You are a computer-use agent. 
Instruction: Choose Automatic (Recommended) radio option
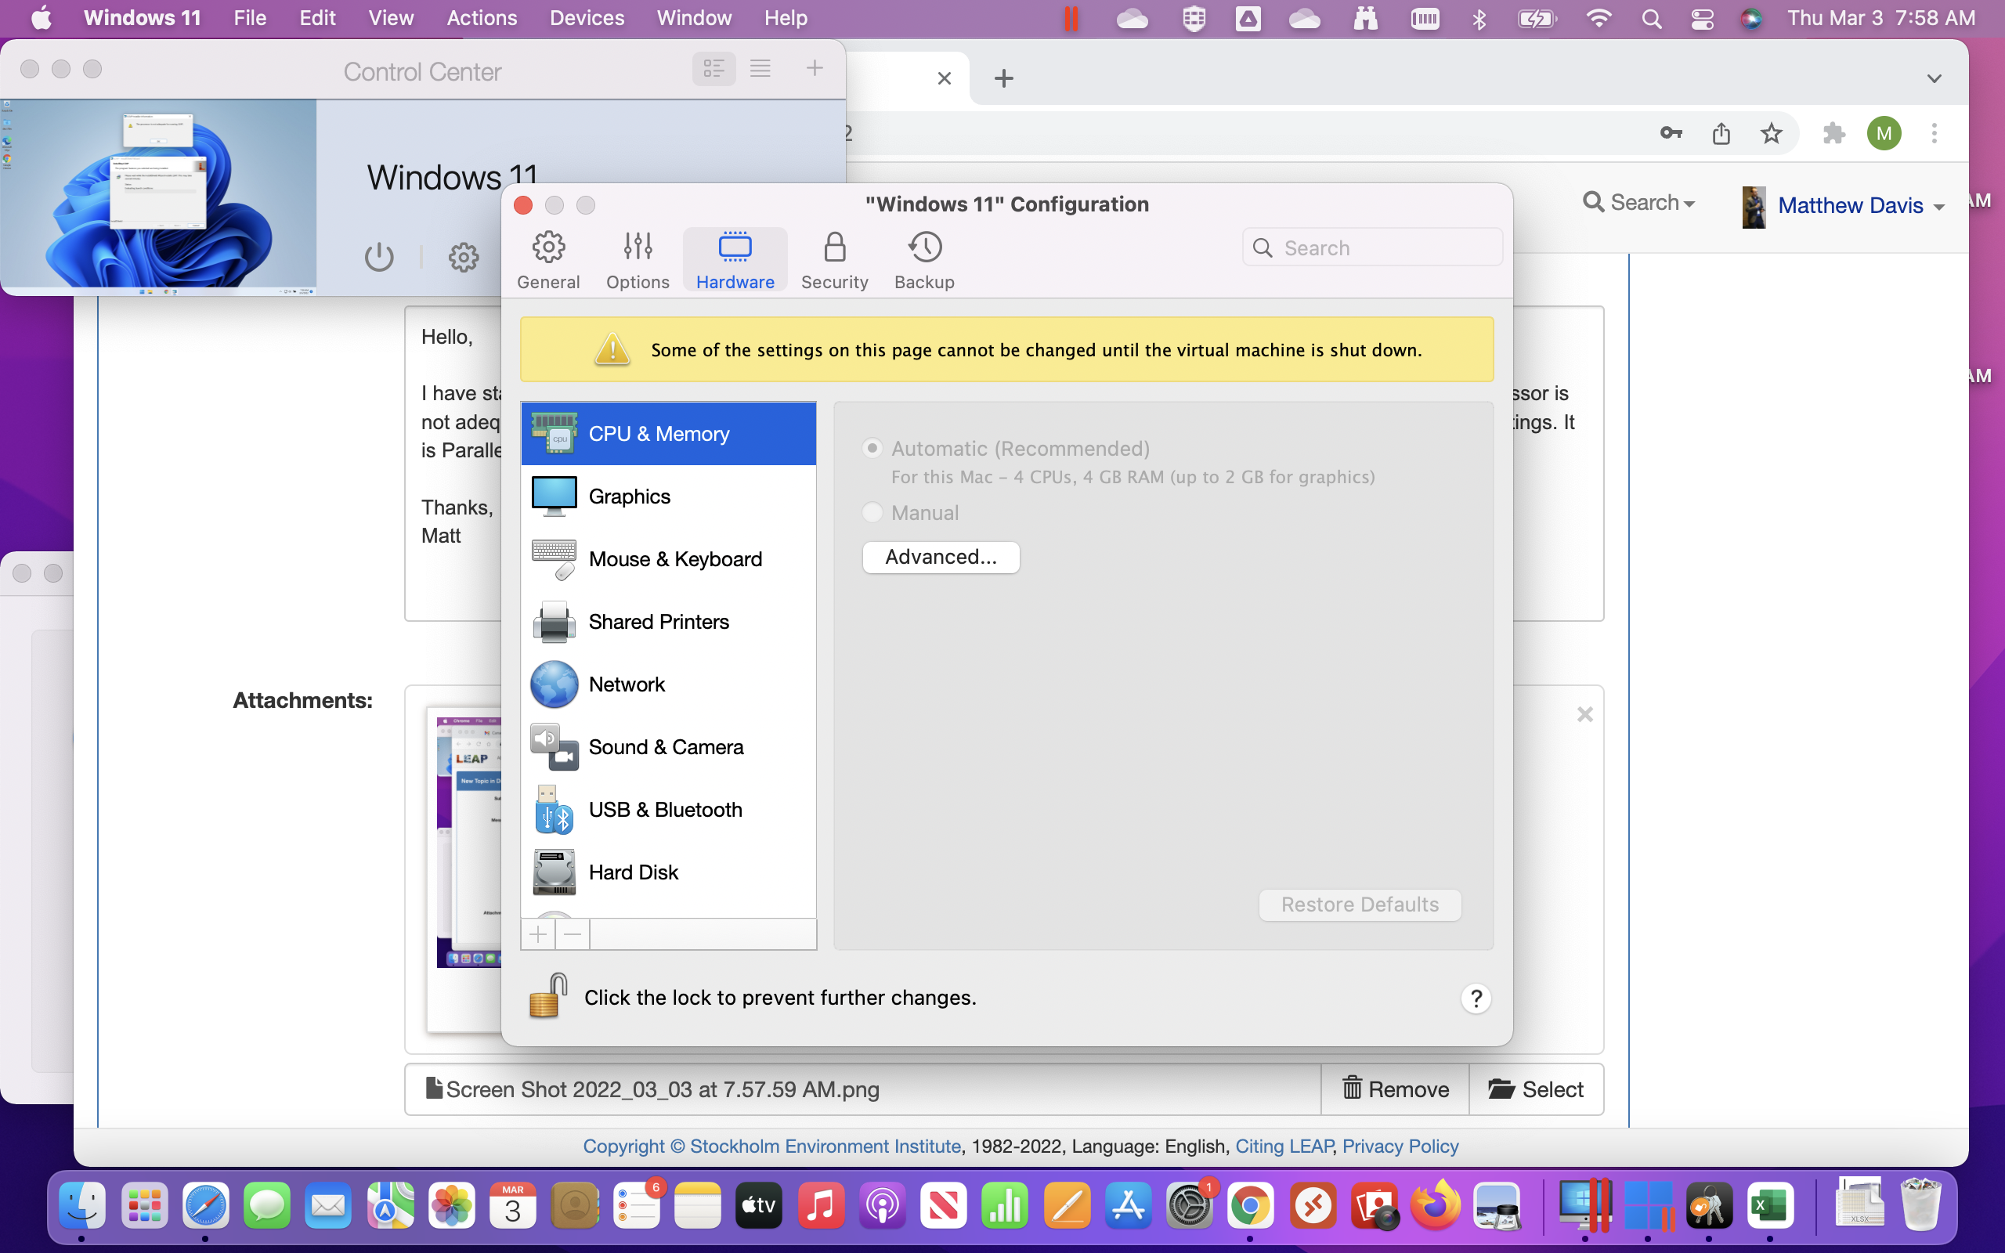pyautogui.click(x=872, y=448)
